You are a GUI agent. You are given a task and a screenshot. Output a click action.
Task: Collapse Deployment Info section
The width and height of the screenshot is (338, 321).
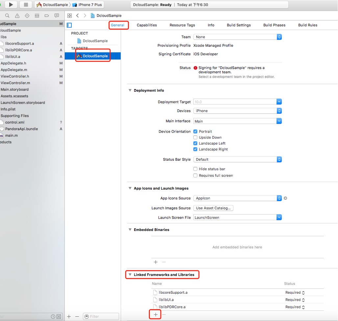click(x=130, y=90)
